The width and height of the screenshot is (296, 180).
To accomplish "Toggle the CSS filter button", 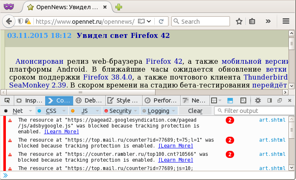I will (x=48, y=111).
